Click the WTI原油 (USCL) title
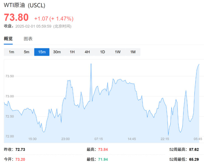Image resolution: width=204 pixels, height=164 pixels. click(24, 5)
